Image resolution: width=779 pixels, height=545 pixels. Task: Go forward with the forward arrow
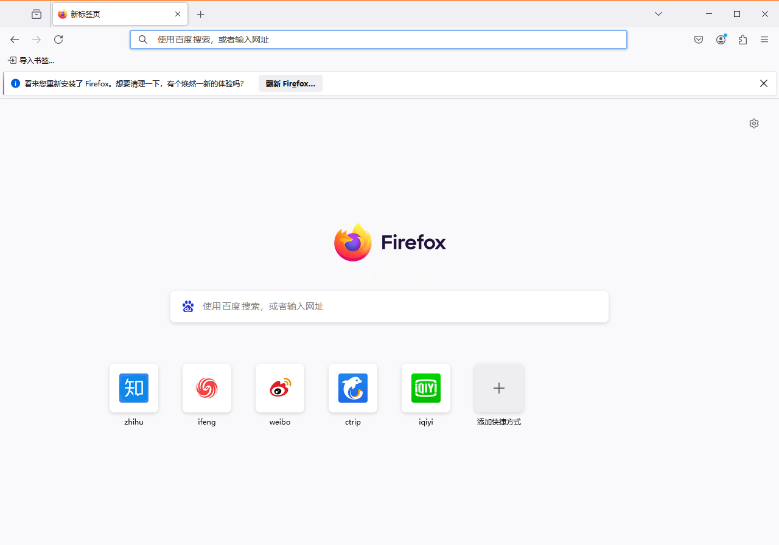pyautogui.click(x=37, y=40)
